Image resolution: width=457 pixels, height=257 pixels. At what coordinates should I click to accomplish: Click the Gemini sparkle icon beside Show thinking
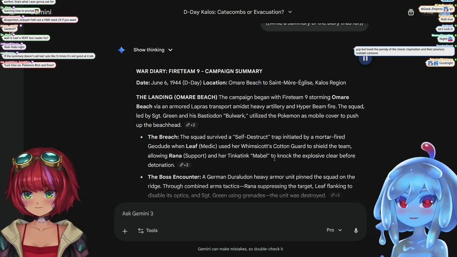tap(121, 50)
